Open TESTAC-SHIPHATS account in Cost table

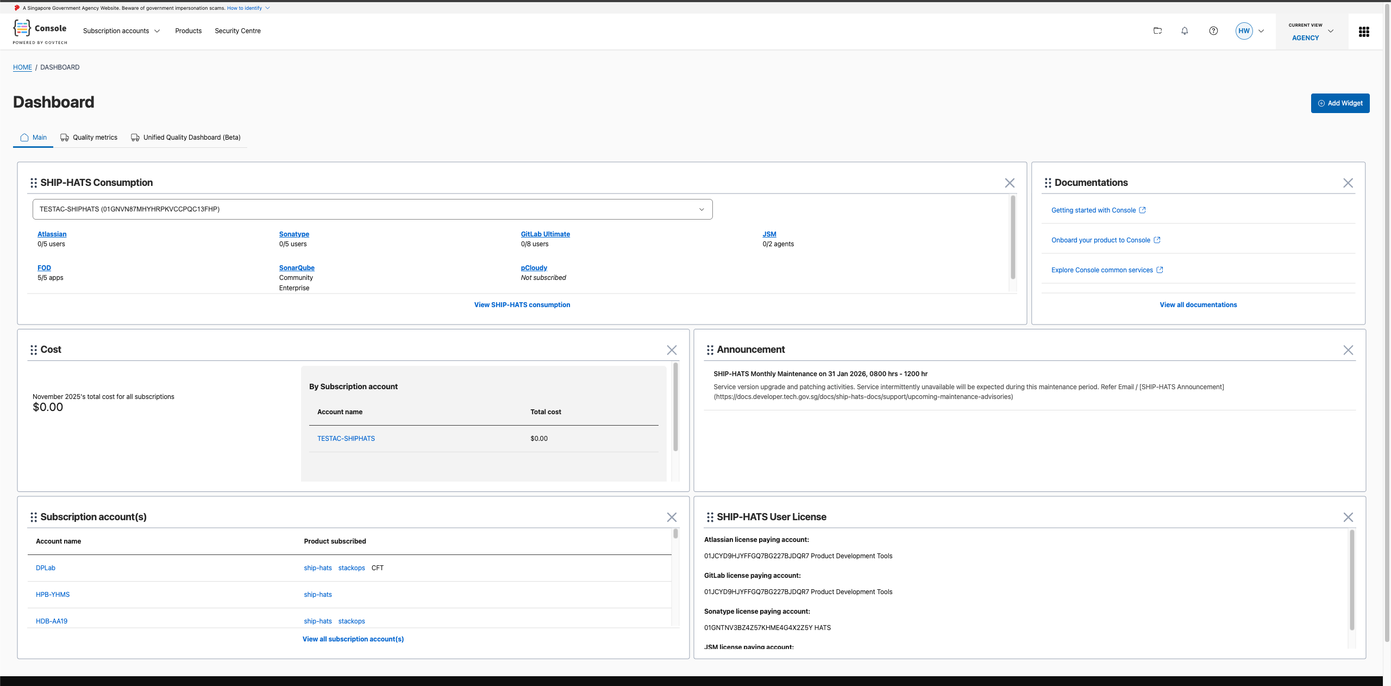pos(346,439)
